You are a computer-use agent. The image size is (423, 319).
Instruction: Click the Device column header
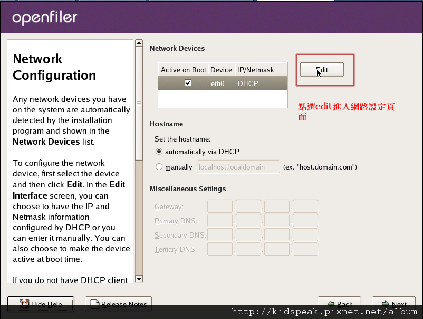tap(221, 70)
